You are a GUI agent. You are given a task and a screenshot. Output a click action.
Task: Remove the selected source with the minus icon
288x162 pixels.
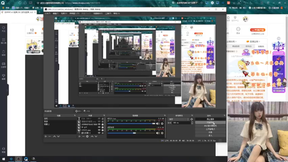pos(84,136)
